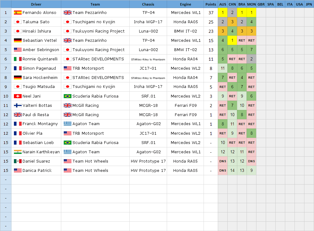
Task: Click position number 1 in Alonso's row
Action: (6, 13)
